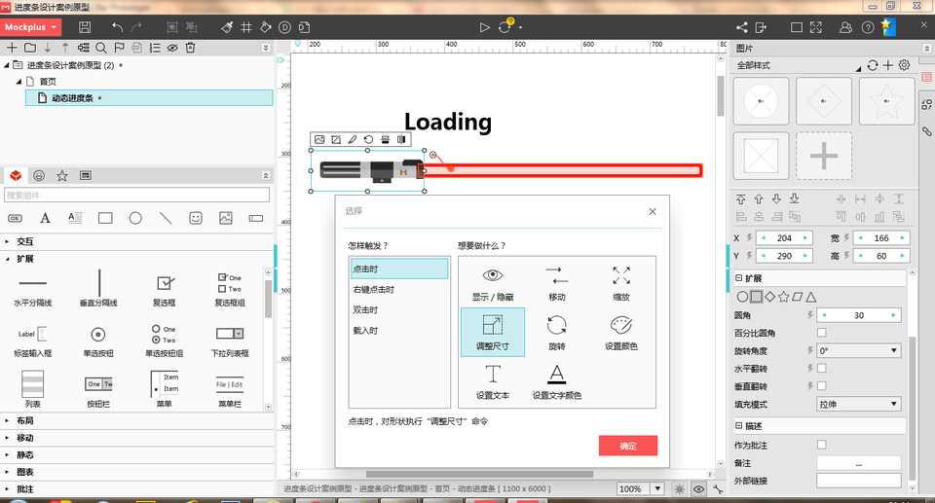Click the 外部链接 input field

(x=859, y=481)
